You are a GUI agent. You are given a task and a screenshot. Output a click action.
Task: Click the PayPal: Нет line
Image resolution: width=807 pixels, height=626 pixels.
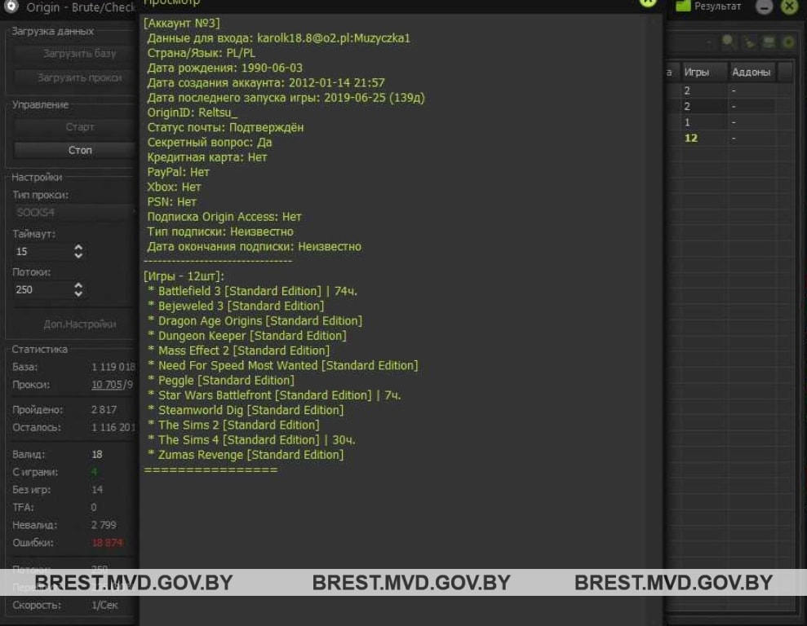pos(179,173)
